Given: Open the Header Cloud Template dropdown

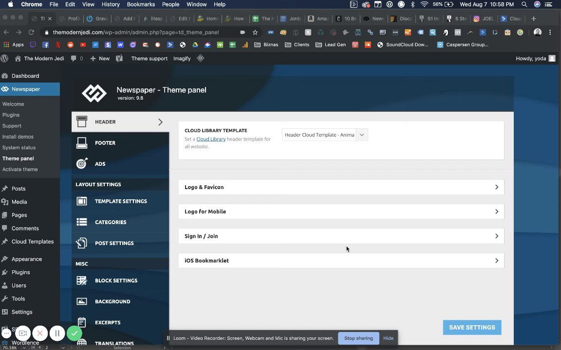Looking at the screenshot, I should click(325, 135).
